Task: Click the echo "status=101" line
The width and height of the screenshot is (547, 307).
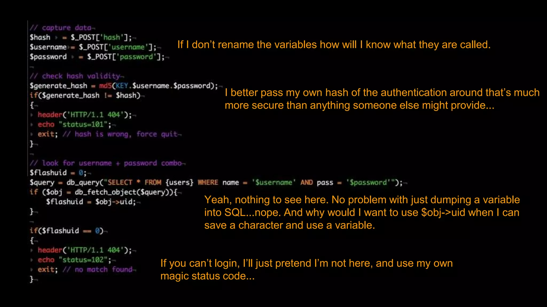Action: pos(75,124)
